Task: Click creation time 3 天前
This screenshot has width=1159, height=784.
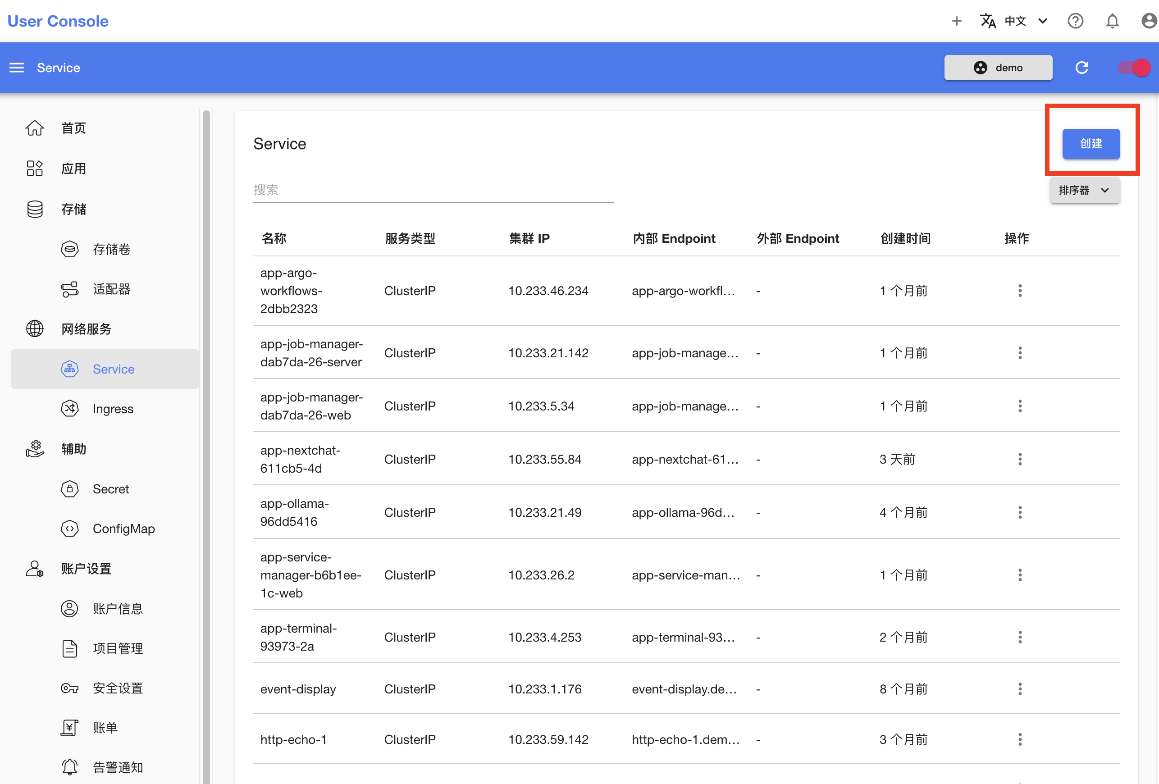Action: click(897, 459)
